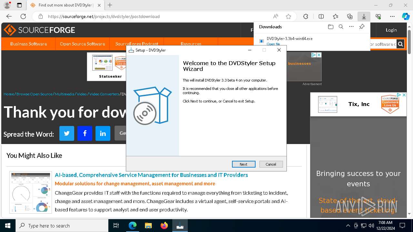Click the SourceForge logo
The image size is (413, 232).
(x=39, y=30)
